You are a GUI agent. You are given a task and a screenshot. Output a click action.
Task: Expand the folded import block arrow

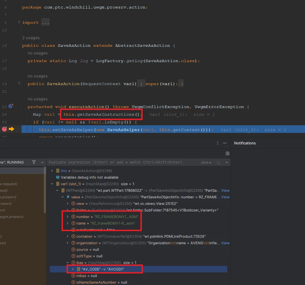click(19, 22)
